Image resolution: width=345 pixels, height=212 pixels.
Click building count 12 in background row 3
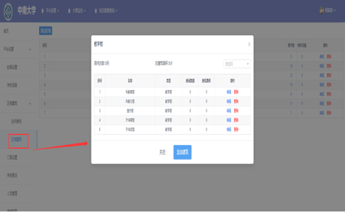point(291,75)
